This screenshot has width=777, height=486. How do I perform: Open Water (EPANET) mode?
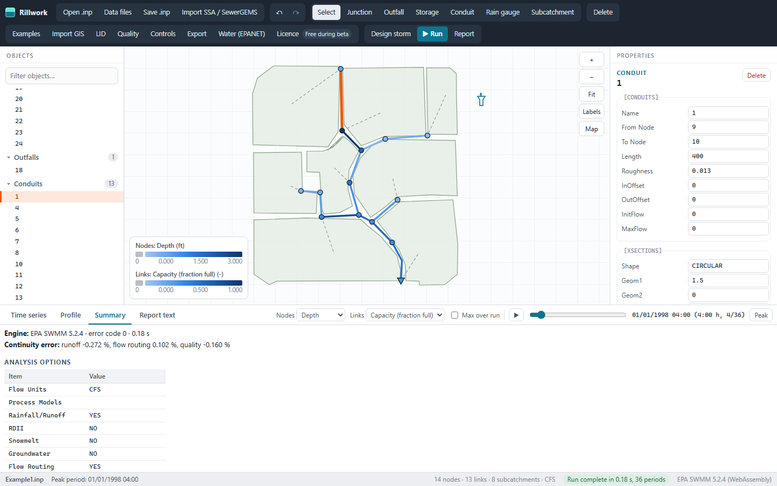pyautogui.click(x=242, y=33)
